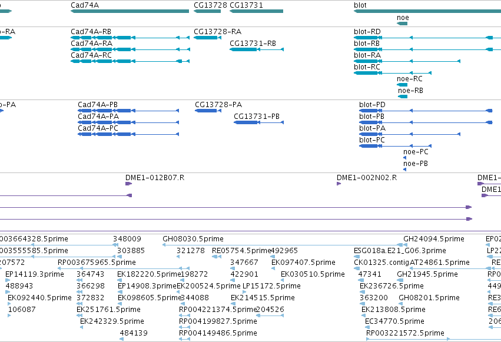Click EST RP004149486.5prime
Screen dimensions: 501x342
(x=218, y=333)
